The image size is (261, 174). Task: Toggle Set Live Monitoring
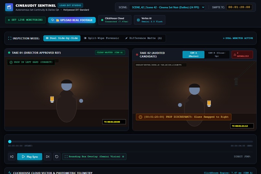(x=25, y=20)
